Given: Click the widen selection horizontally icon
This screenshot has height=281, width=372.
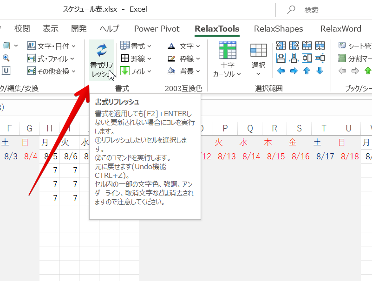Looking at the screenshot, I should [x=281, y=58].
